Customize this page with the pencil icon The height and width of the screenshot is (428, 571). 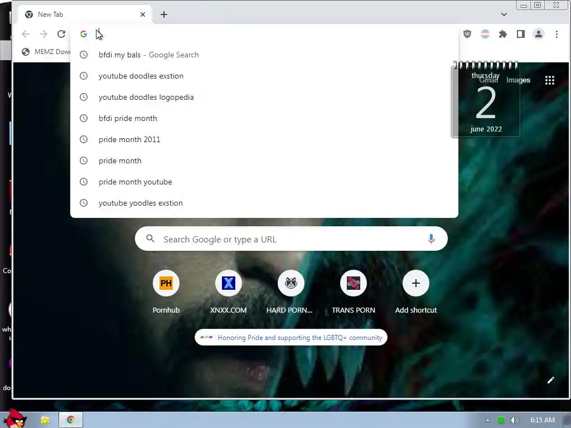tap(550, 380)
